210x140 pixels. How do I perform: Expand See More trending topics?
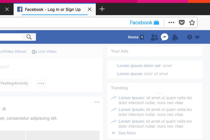pos(127,133)
